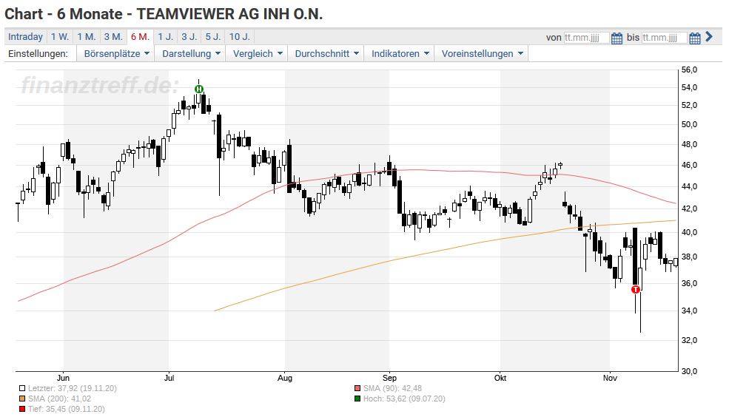Click the 56,0 price axis label

(x=690, y=69)
